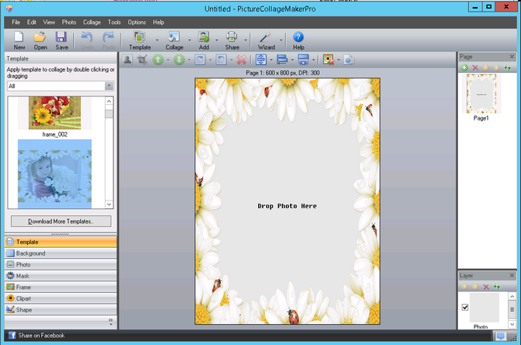Viewport: 521px width, 345px height.
Task: Click the green plus add page icon
Action: pos(464,68)
